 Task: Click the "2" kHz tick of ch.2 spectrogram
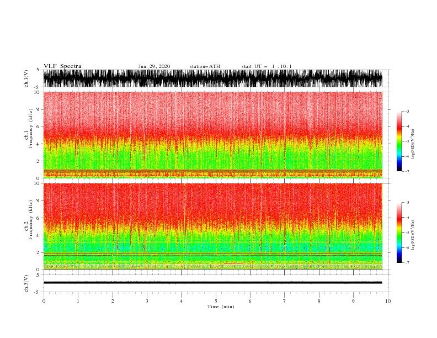click(39, 252)
